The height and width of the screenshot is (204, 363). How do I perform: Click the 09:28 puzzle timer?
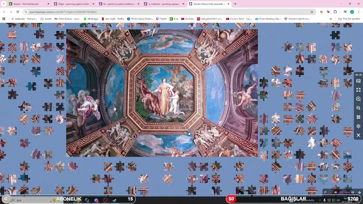(358, 75)
